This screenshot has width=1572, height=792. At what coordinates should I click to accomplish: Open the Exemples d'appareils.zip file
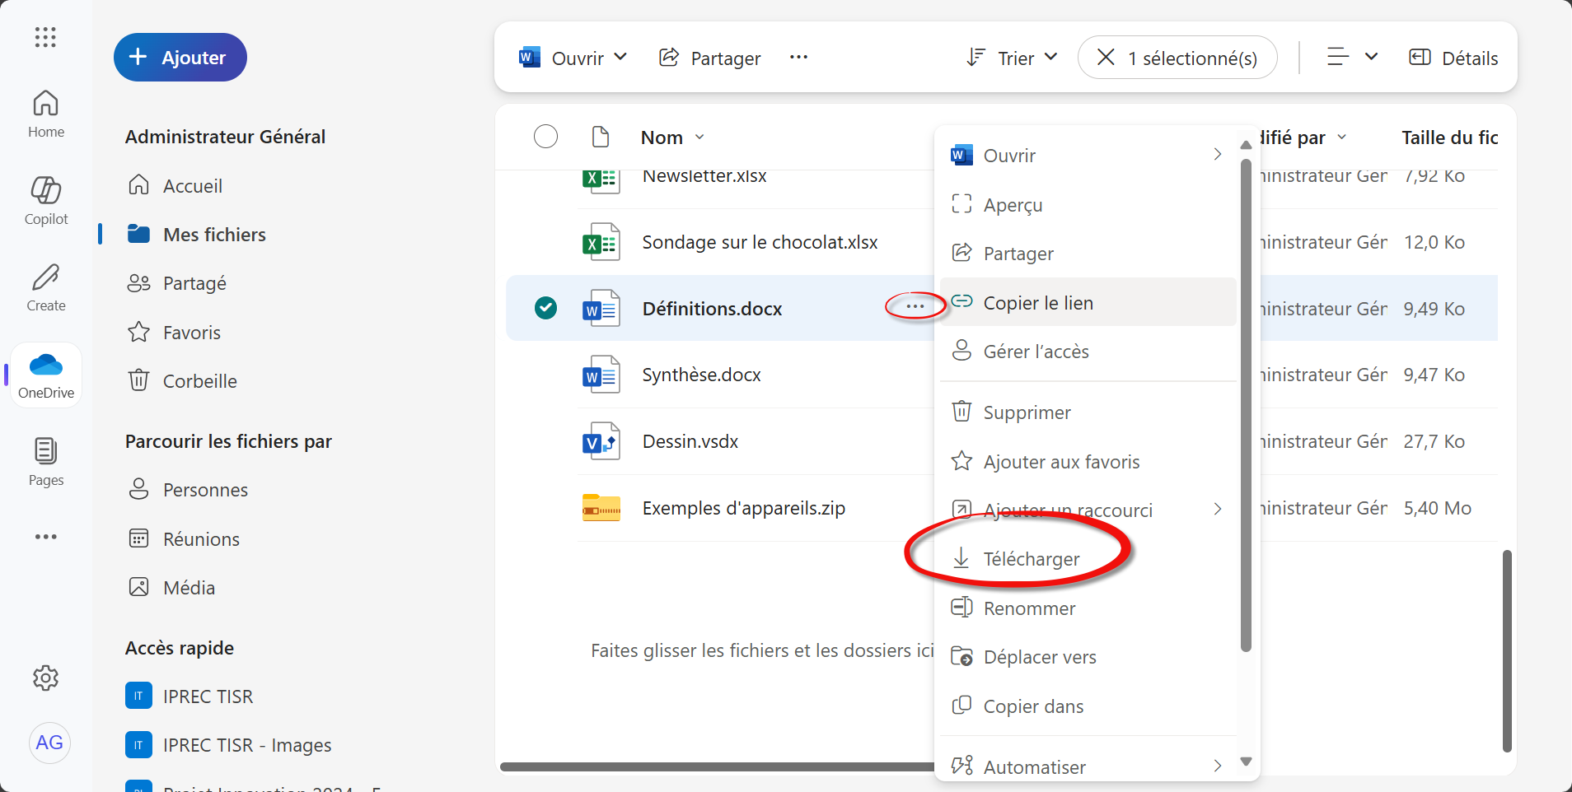[x=743, y=508]
